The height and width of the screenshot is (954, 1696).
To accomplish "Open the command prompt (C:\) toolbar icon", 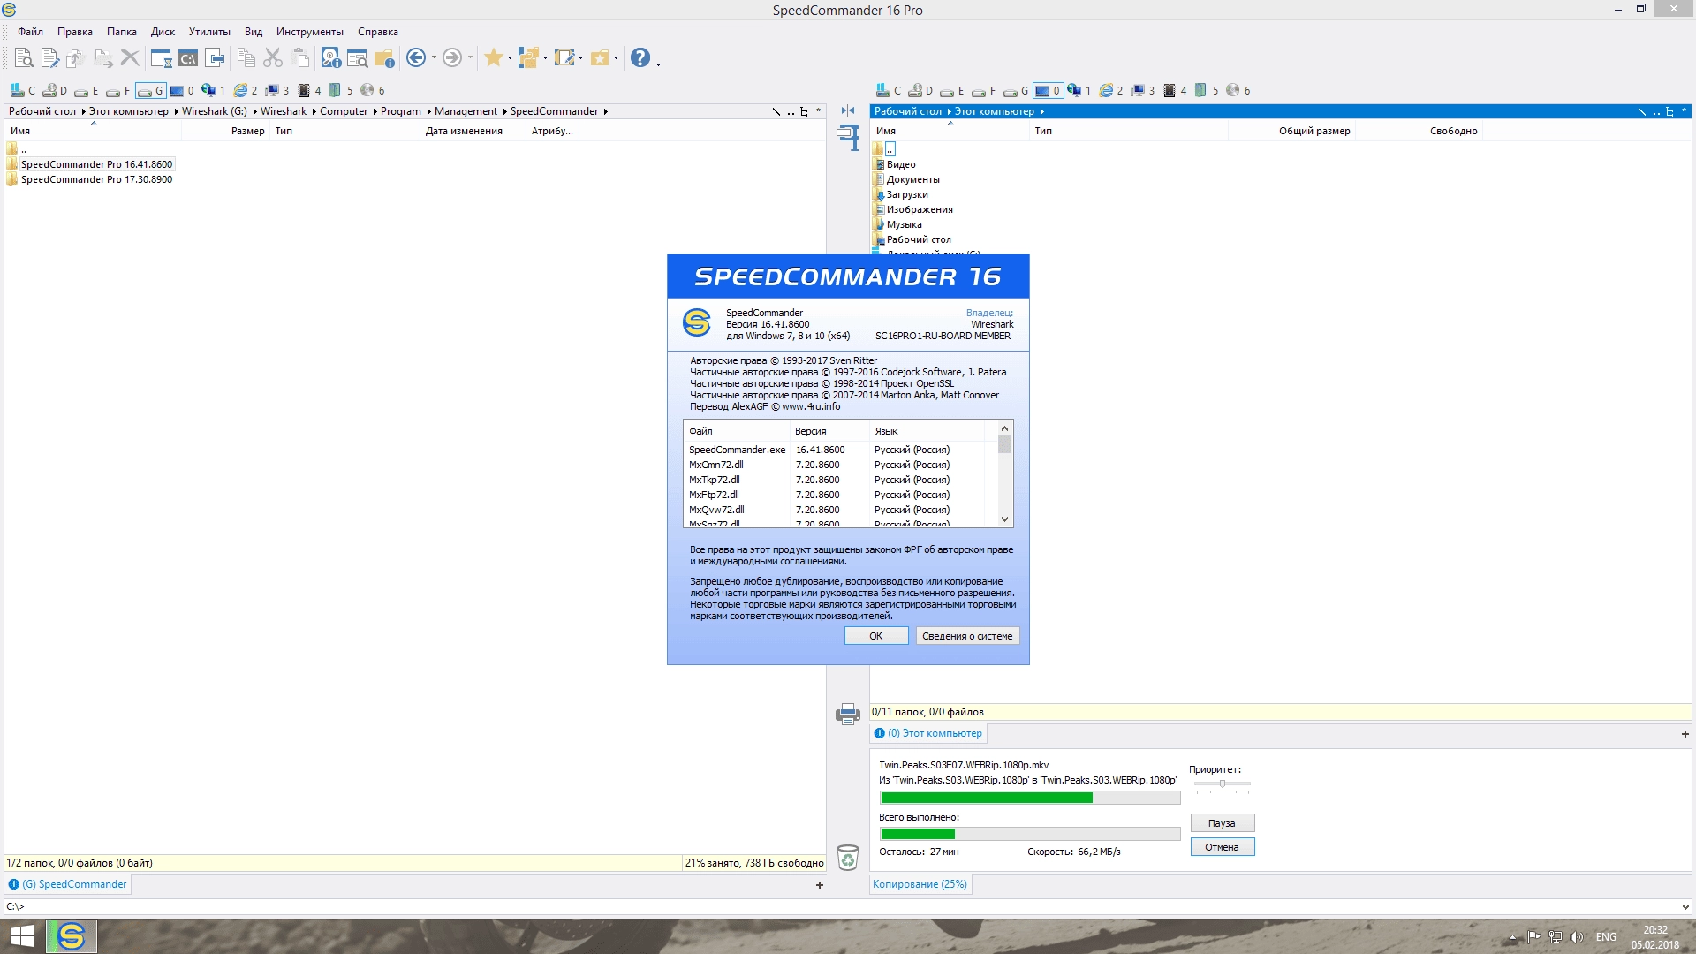I will (x=188, y=58).
